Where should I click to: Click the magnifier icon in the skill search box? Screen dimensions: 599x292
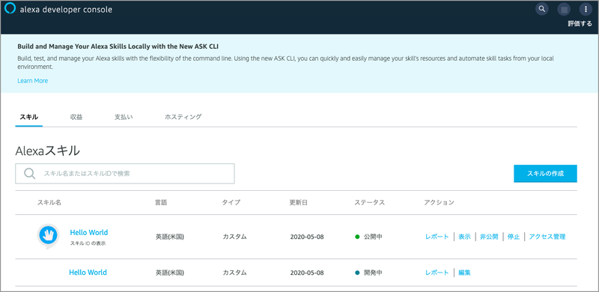(x=29, y=174)
